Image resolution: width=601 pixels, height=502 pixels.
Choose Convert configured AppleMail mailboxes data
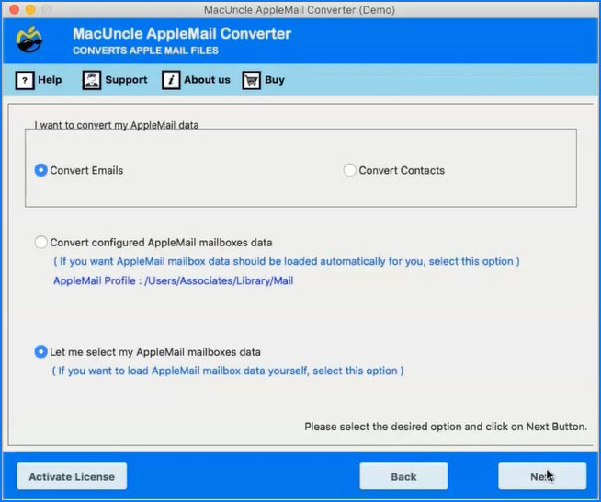41,243
